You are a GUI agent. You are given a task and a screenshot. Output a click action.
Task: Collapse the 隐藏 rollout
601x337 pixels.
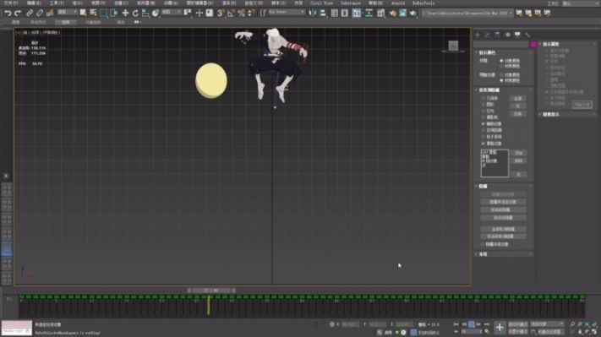[483, 186]
